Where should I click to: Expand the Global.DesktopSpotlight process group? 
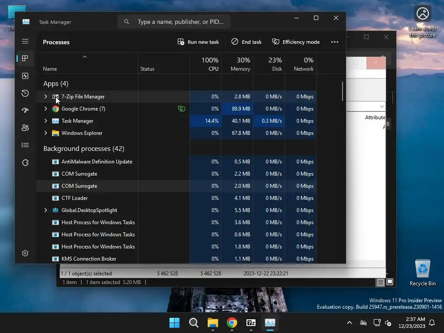46,210
